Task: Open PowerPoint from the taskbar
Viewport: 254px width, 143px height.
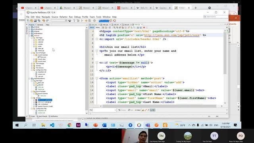Action: pyautogui.click(x=96, y=125)
